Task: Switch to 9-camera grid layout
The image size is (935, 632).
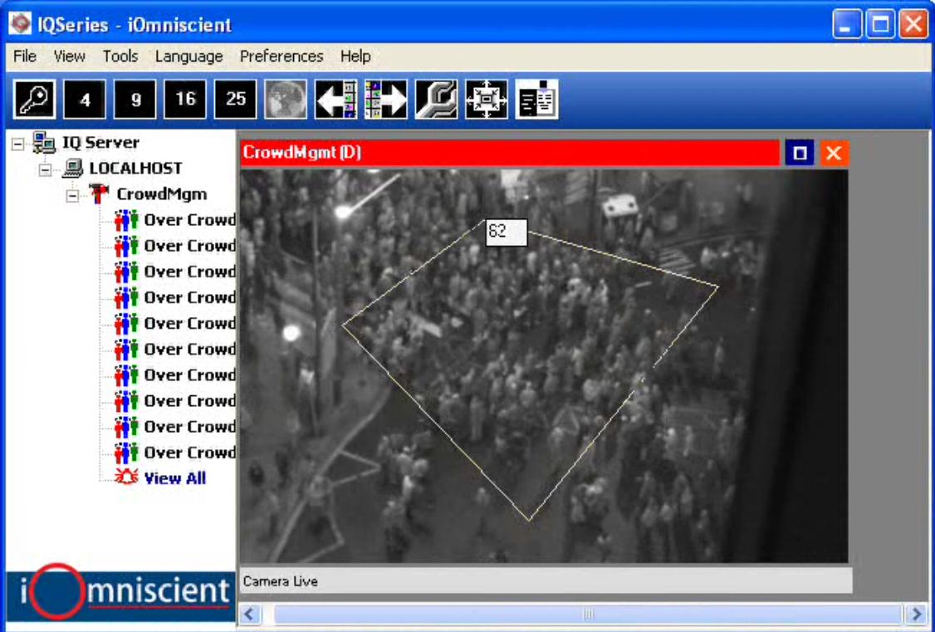Action: [x=135, y=100]
